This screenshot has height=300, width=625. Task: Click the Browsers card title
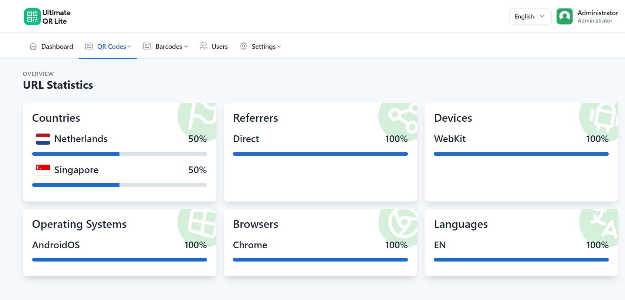(256, 224)
